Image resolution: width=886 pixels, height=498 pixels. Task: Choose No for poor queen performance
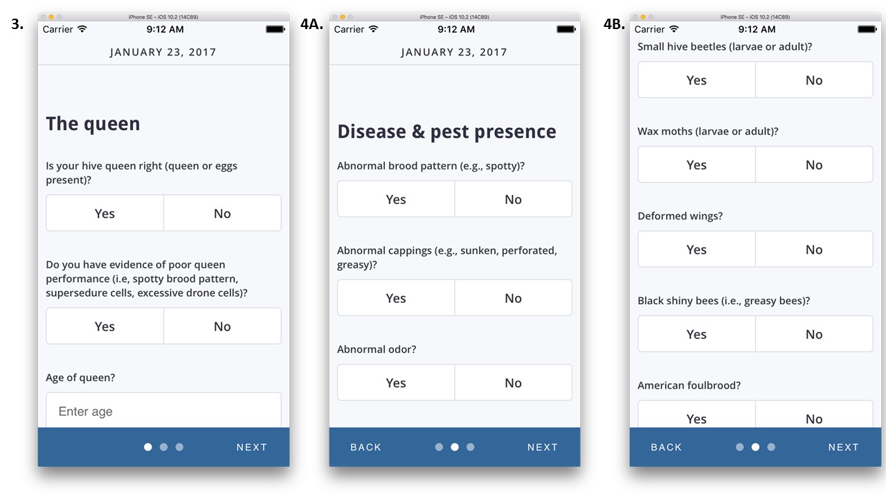(222, 326)
